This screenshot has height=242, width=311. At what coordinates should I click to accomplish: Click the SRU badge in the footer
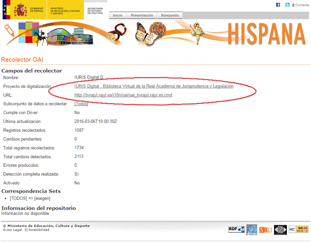[x=266, y=230]
